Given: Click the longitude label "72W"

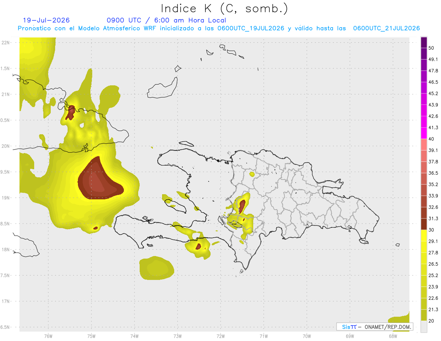Looking at the screenshot, I should [220, 336].
